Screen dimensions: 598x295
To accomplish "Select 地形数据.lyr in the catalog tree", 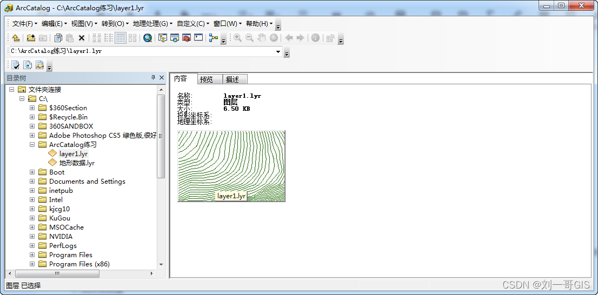I will (77, 163).
